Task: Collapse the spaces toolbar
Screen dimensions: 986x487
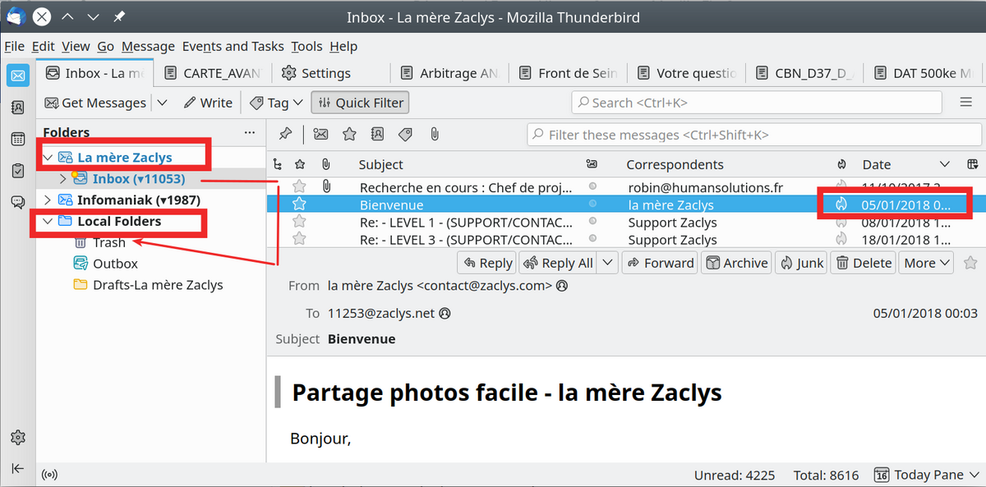Action: click(17, 468)
